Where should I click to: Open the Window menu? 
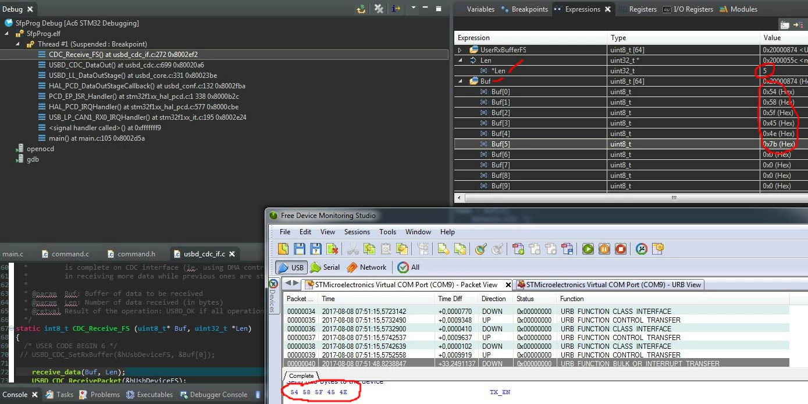tap(418, 232)
